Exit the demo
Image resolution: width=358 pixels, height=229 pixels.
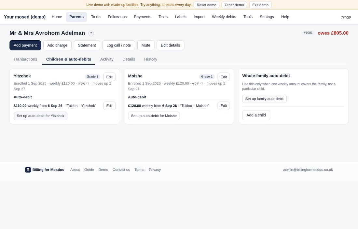pyautogui.click(x=260, y=5)
